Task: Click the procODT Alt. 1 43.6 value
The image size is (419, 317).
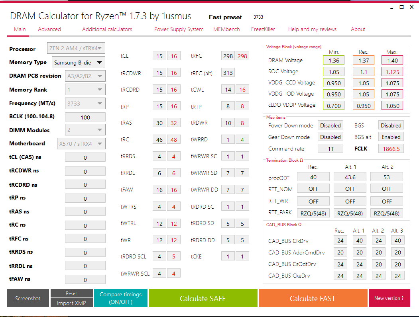Action: coord(350,177)
